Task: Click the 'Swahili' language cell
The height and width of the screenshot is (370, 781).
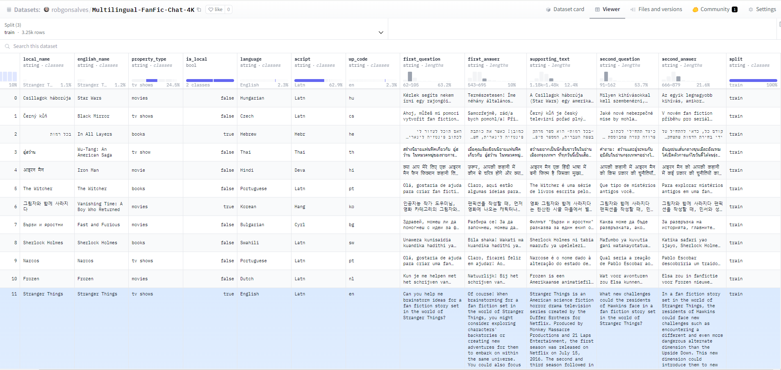Action: 264,243
